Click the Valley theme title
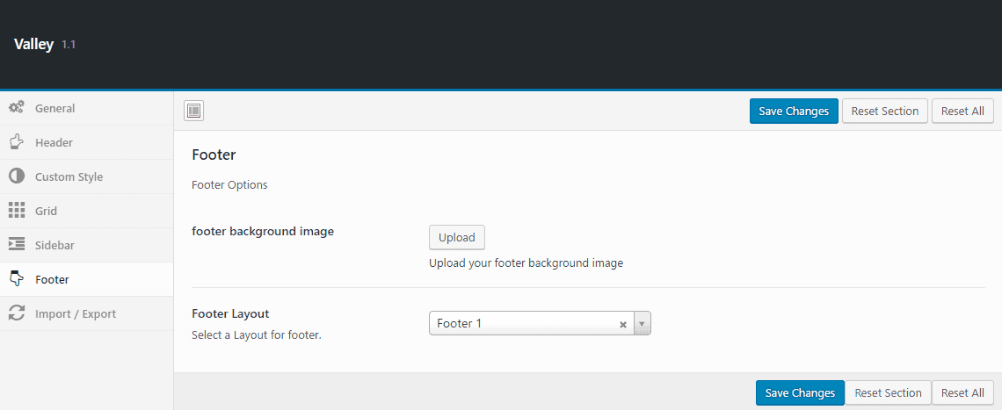Image resolution: width=1002 pixels, height=410 pixels. (x=33, y=45)
